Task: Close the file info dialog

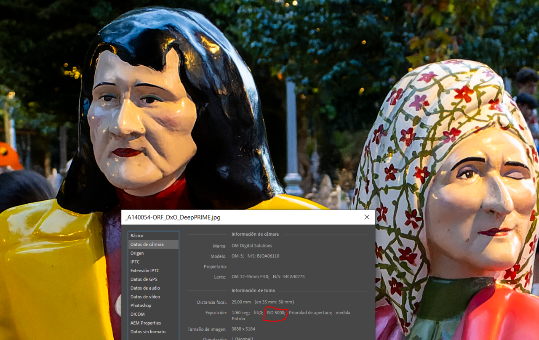Action: click(x=366, y=217)
